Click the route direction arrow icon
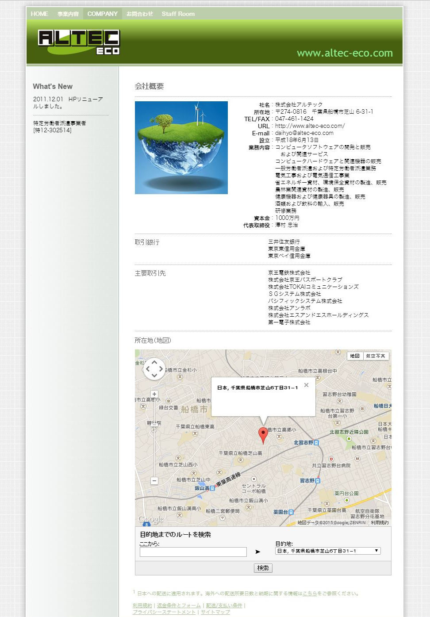This screenshot has height=617, width=430. (258, 552)
